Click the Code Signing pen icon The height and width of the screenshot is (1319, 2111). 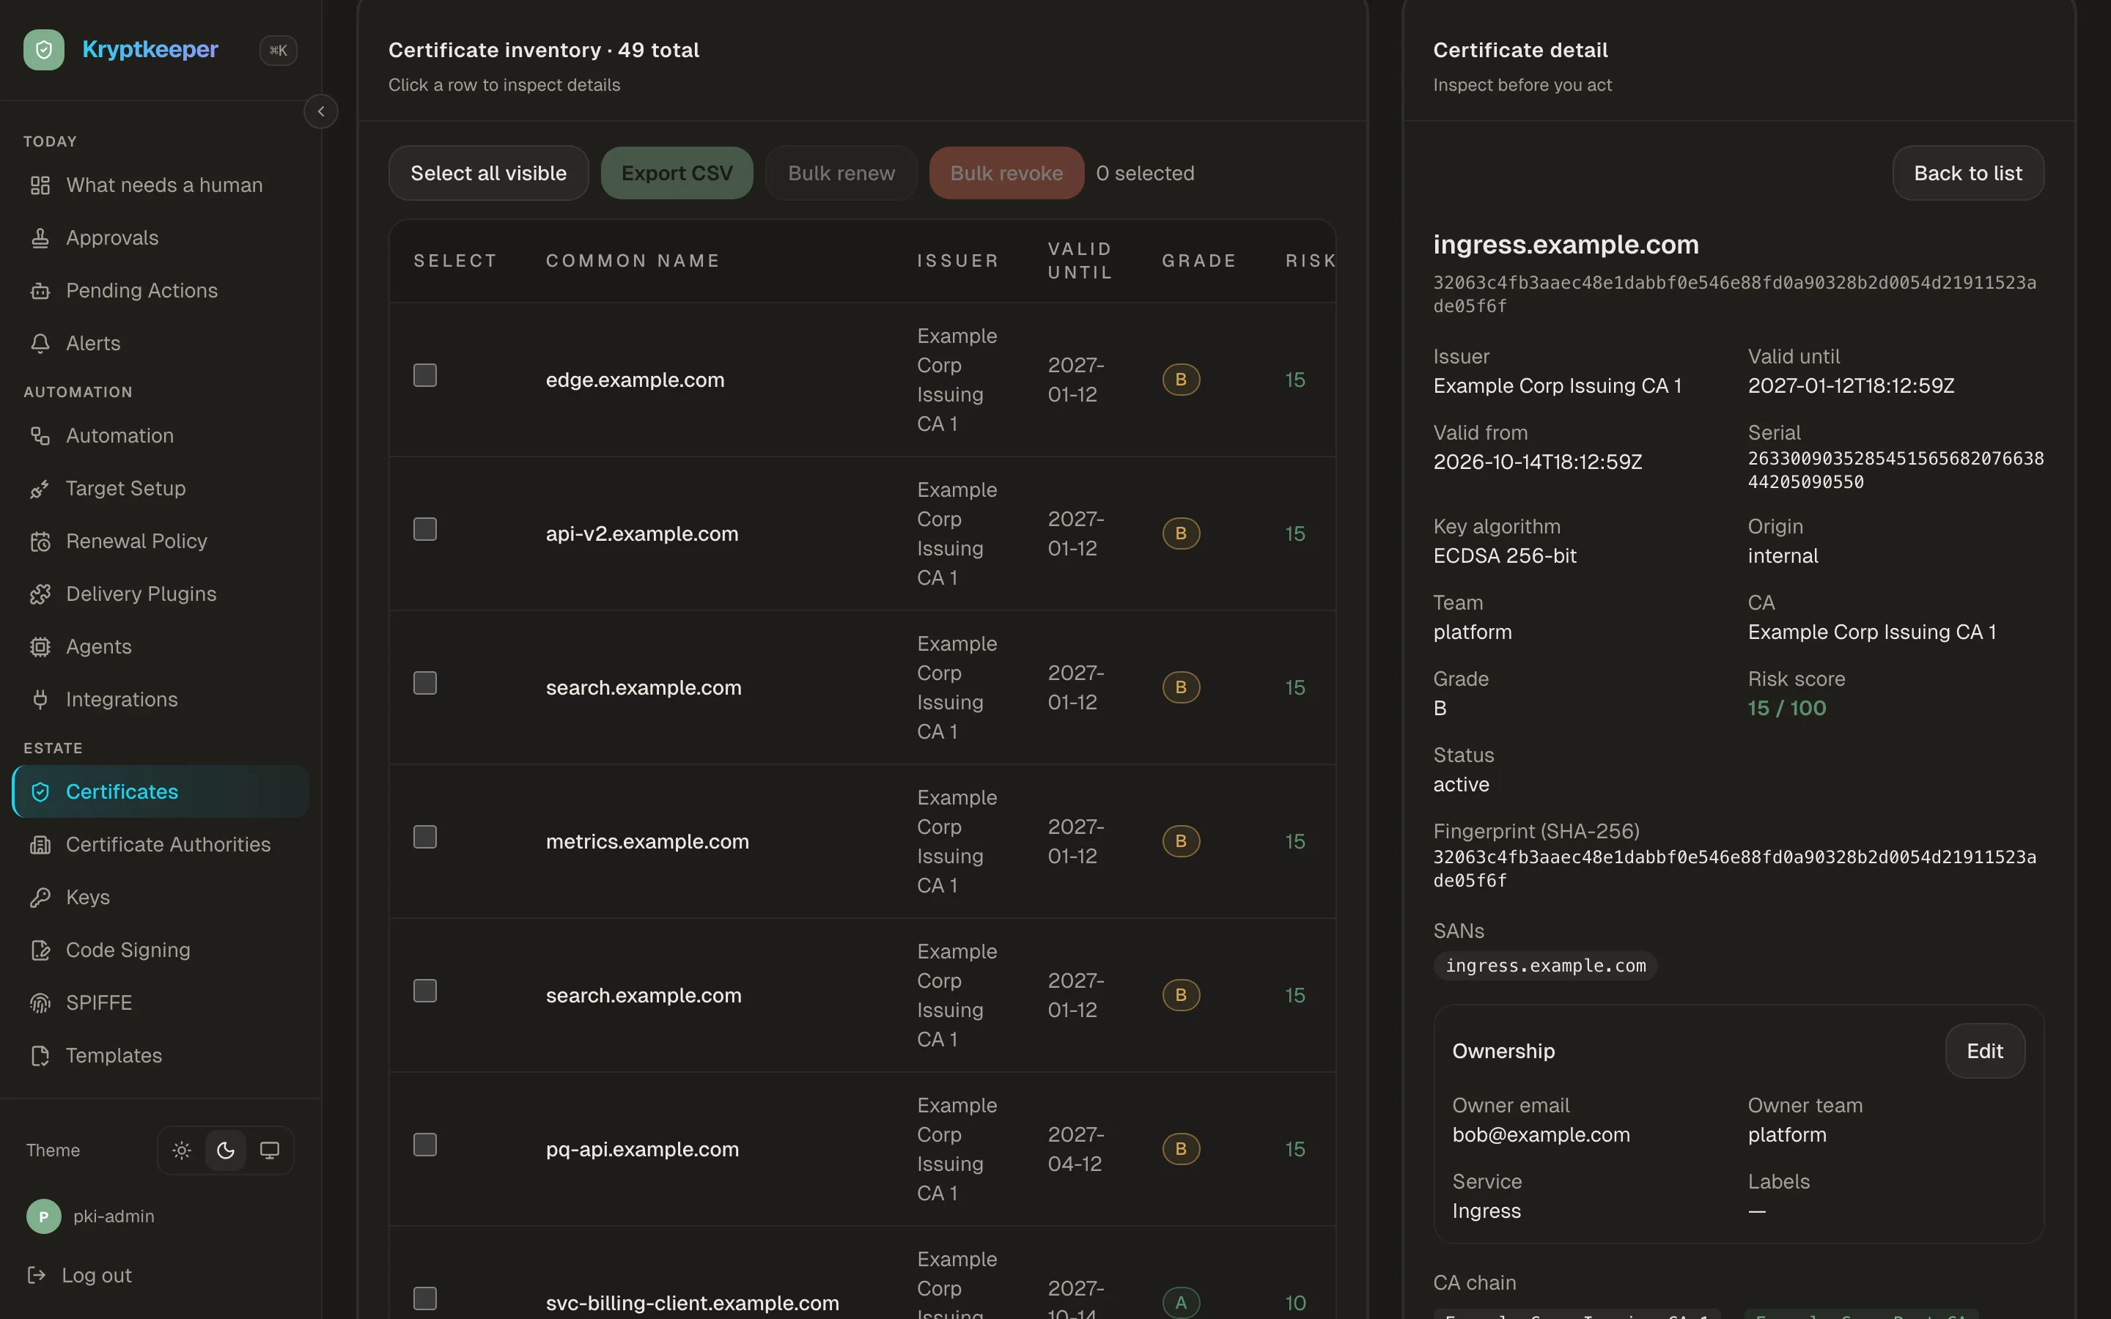tap(40, 950)
